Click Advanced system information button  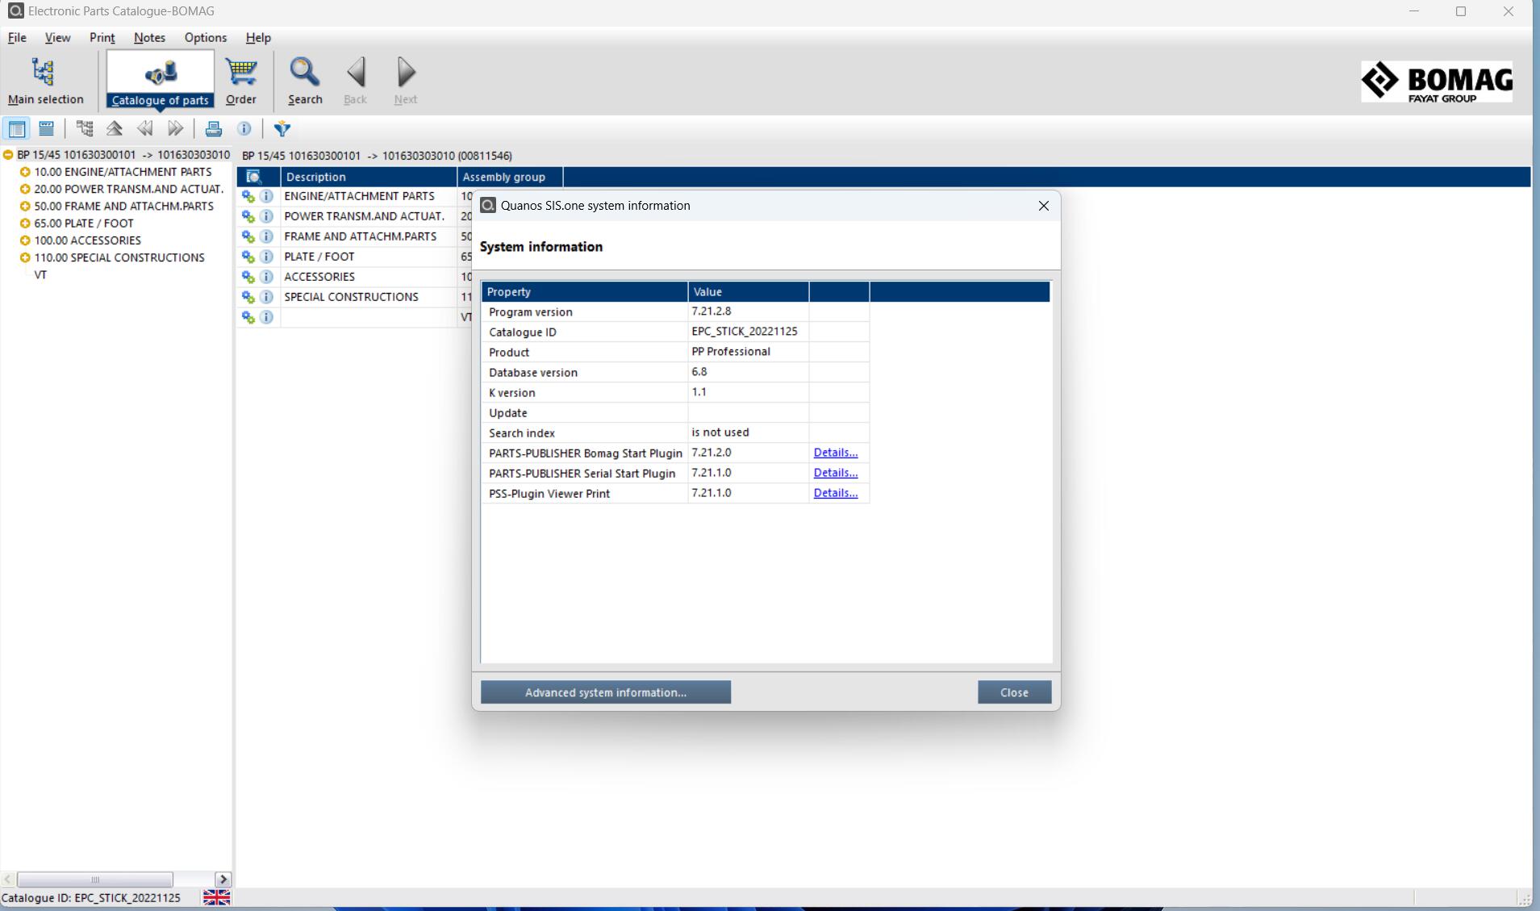pyautogui.click(x=606, y=692)
